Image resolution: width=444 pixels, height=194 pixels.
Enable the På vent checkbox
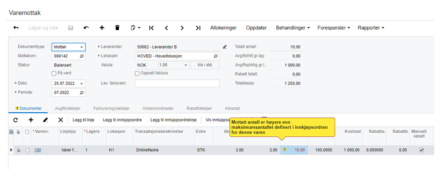54,73
